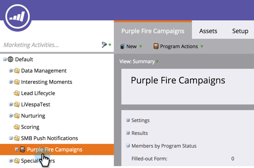Viewport: 254px width, 168px height.
Task: Click the Program Actions box icon
Action: pos(156,47)
